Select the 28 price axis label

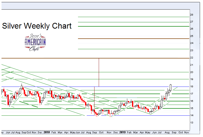coord(191,15)
